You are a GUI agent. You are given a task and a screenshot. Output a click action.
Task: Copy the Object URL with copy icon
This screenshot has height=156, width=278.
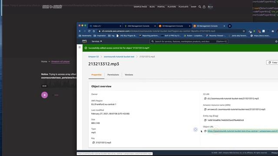tap(205, 131)
